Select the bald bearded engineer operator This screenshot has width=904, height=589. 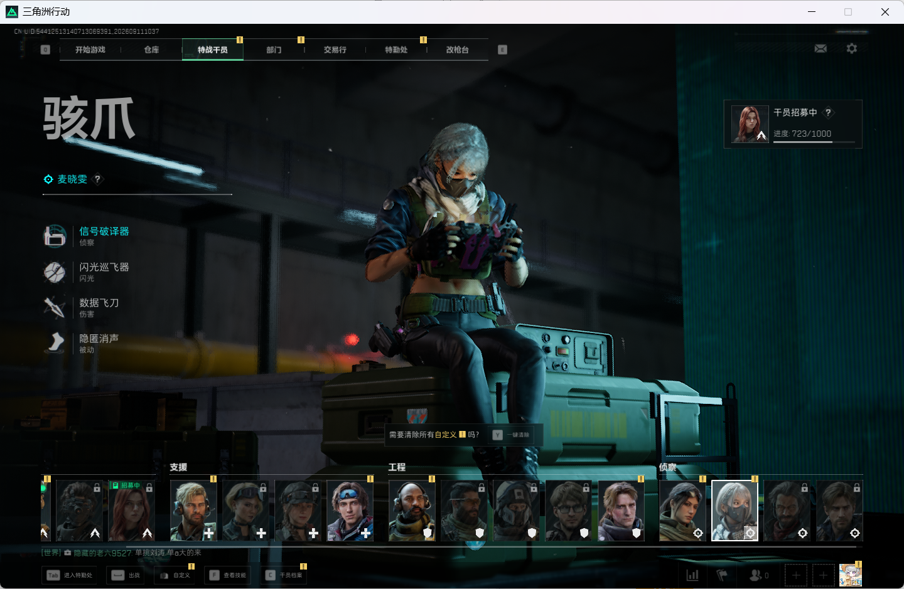coord(412,511)
